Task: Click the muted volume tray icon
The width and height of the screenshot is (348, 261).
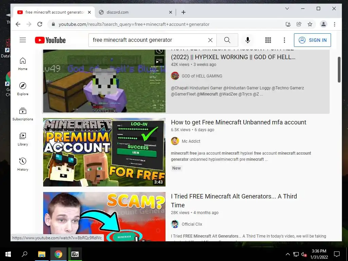Action: [304, 254]
